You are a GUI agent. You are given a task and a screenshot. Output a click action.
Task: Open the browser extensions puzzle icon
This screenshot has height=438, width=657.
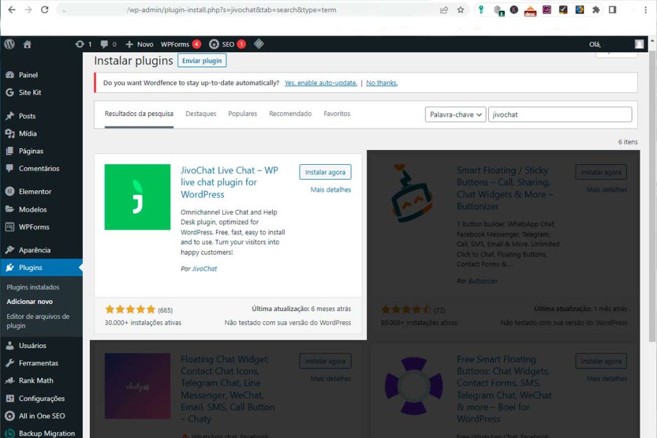pos(596,10)
